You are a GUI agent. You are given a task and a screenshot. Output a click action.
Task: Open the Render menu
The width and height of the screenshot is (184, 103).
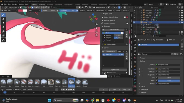15,4
